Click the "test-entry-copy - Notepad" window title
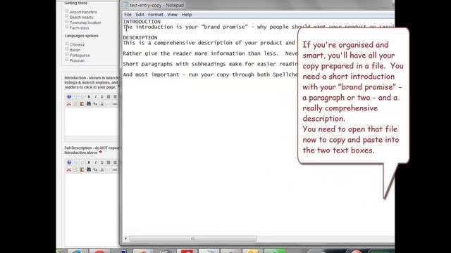This screenshot has height=253, width=451. (156, 5)
